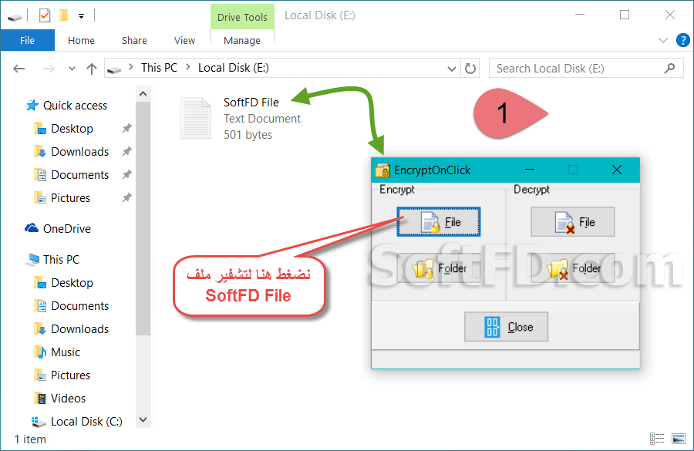Open Desktop under This PC
The height and width of the screenshot is (451, 694).
(x=72, y=283)
